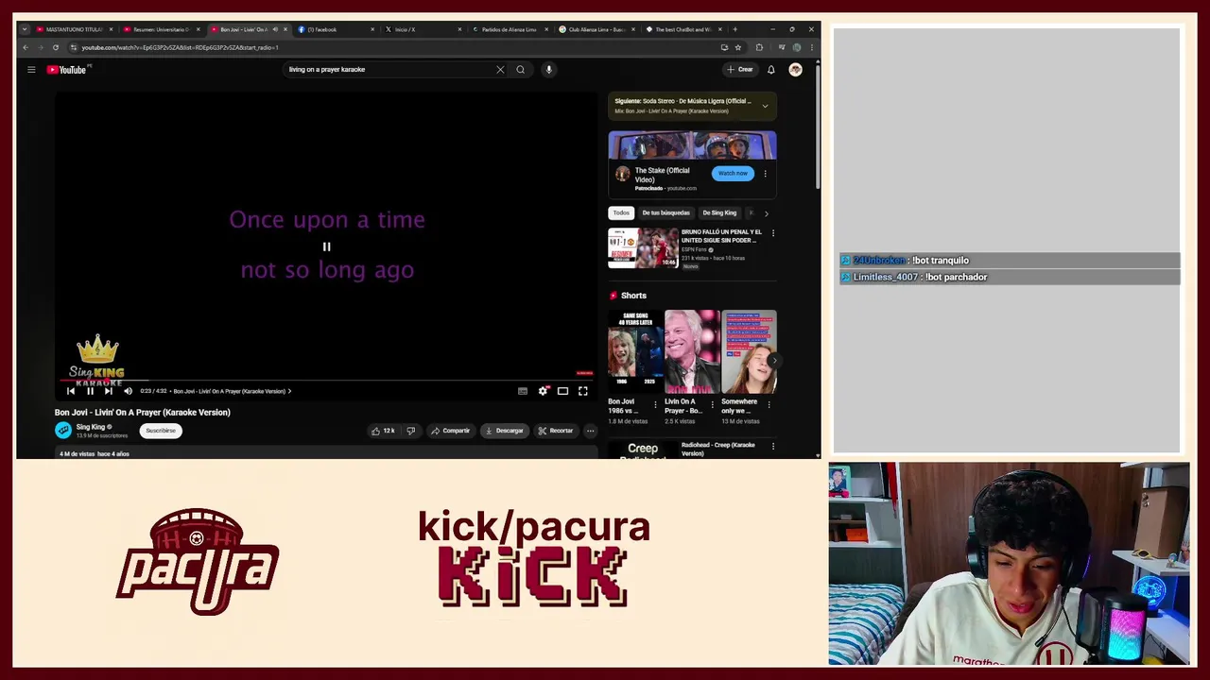The image size is (1210, 680).
Task: Toggle subtitles in the video player
Action: pos(523,391)
